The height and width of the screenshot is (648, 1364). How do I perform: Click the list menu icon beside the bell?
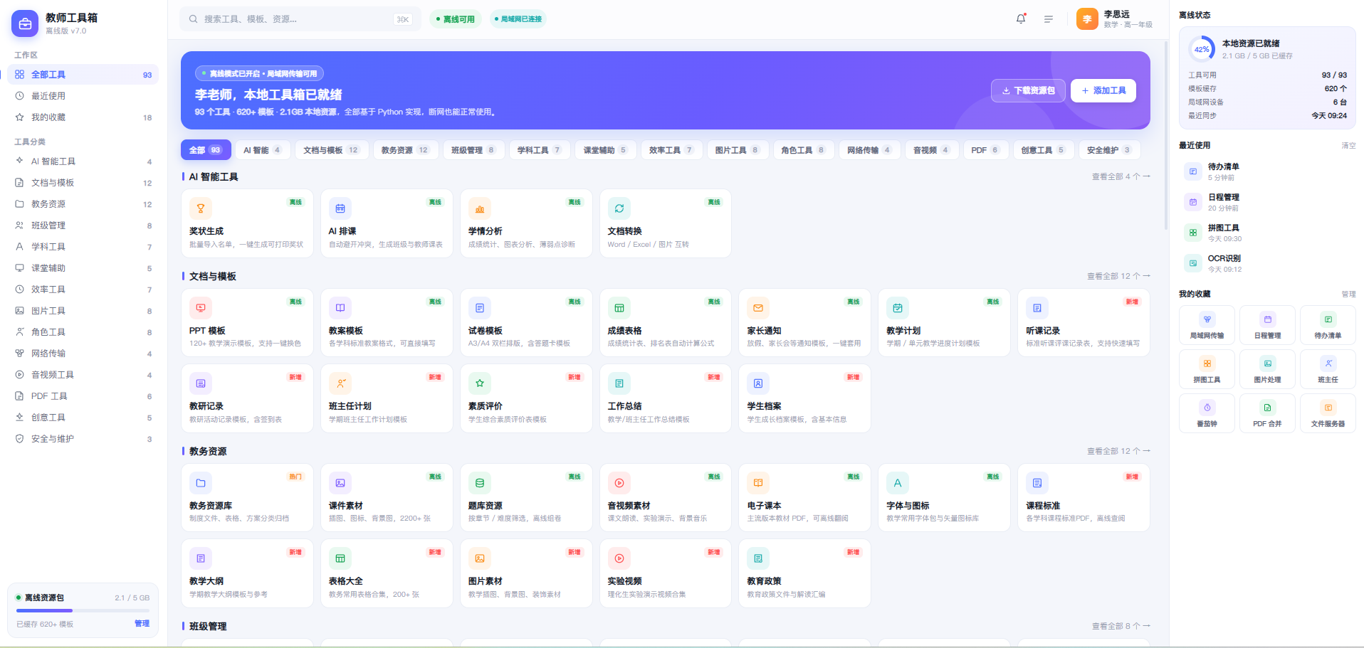1049,19
